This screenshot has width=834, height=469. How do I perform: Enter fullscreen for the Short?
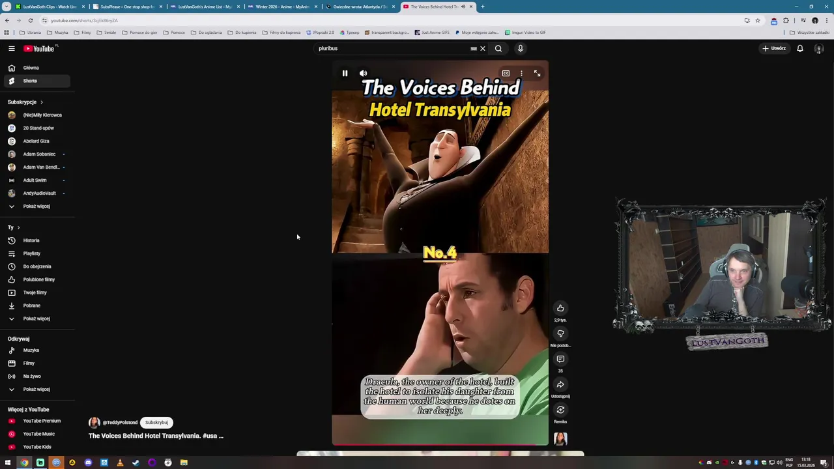click(x=537, y=74)
